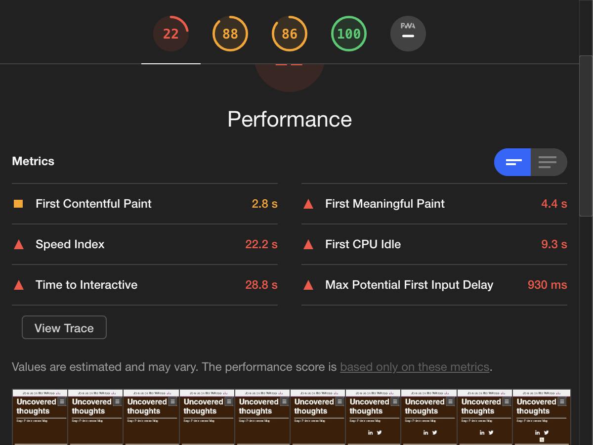
Task: Click the First Contentful Paint metric label
Action: (x=93, y=204)
